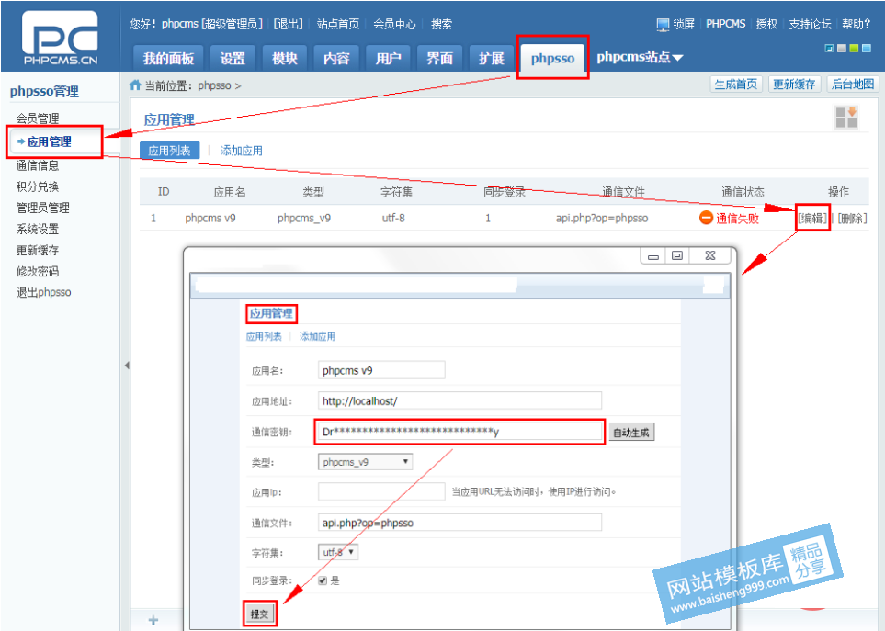Screen dimensions: 885x631
Task: Select 应用管理 in the sidebar
Action: [49, 141]
